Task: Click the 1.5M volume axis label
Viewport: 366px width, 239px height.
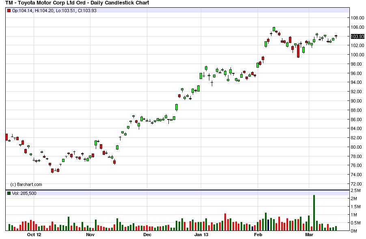Action: click(356, 207)
